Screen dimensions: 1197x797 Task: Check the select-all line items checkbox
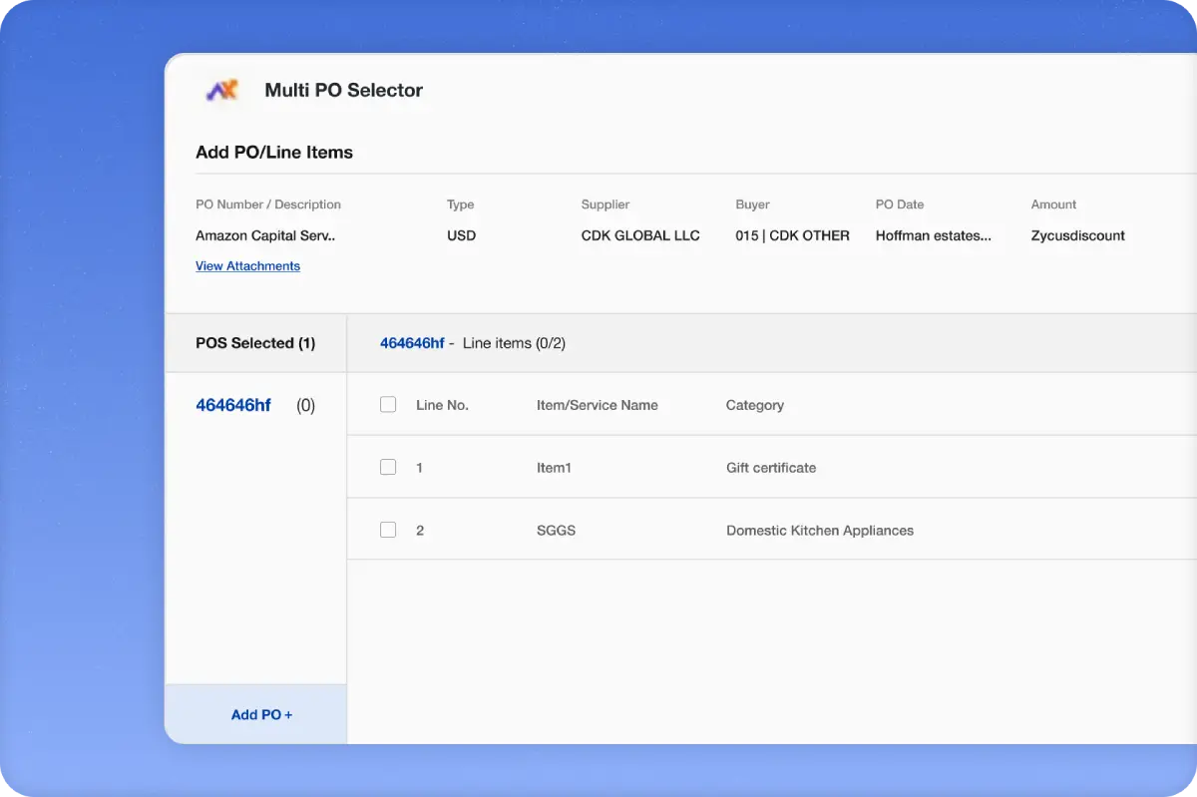pyautogui.click(x=388, y=405)
